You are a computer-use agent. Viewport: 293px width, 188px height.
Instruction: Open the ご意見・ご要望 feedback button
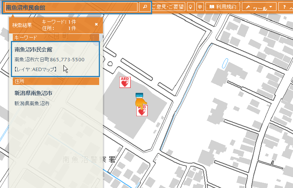pyautogui.click(x=168, y=7)
